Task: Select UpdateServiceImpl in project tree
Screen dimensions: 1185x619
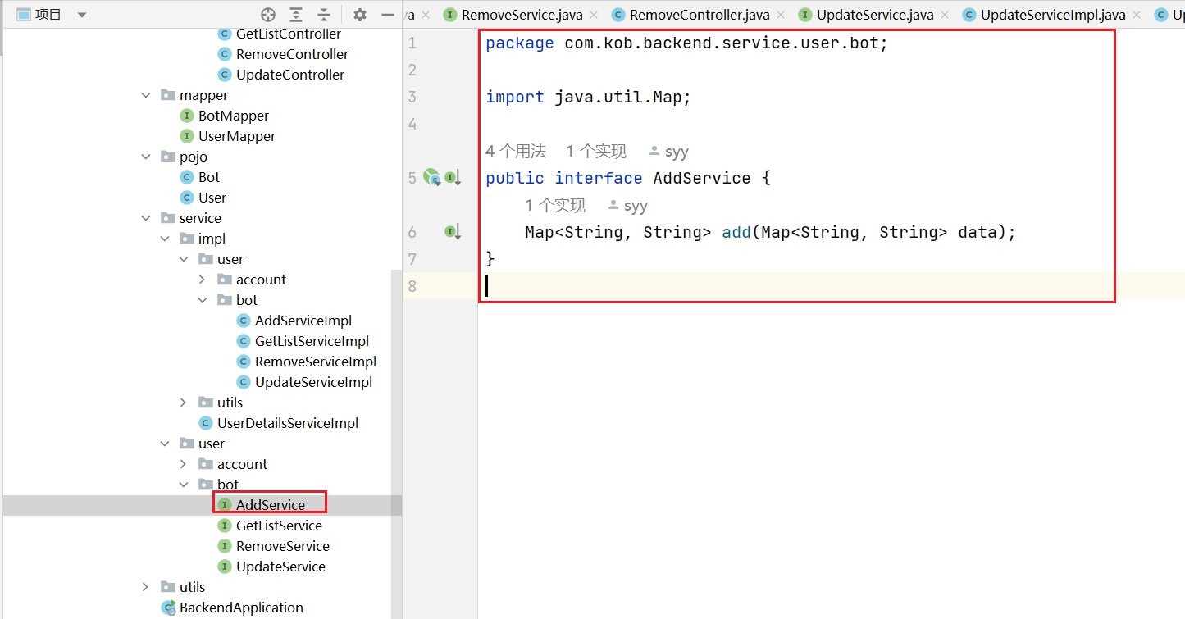Action: [313, 382]
